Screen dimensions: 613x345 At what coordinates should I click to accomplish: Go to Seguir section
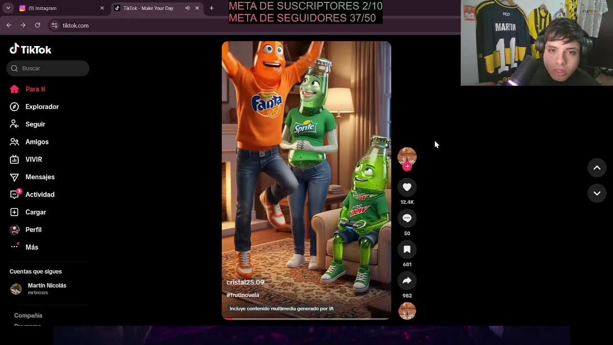(27, 124)
